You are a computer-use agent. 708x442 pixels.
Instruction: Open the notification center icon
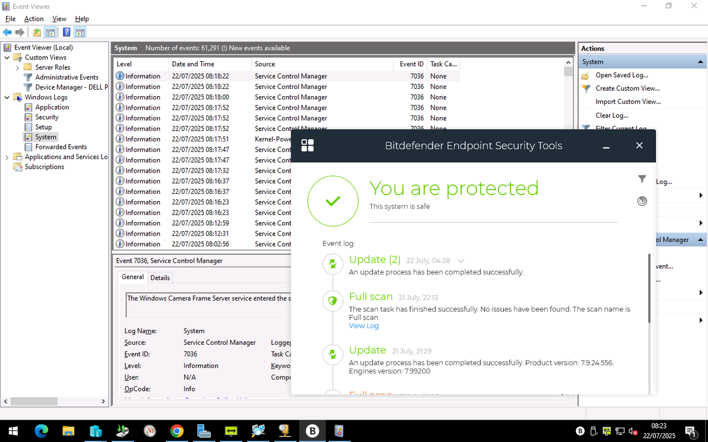(x=690, y=431)
